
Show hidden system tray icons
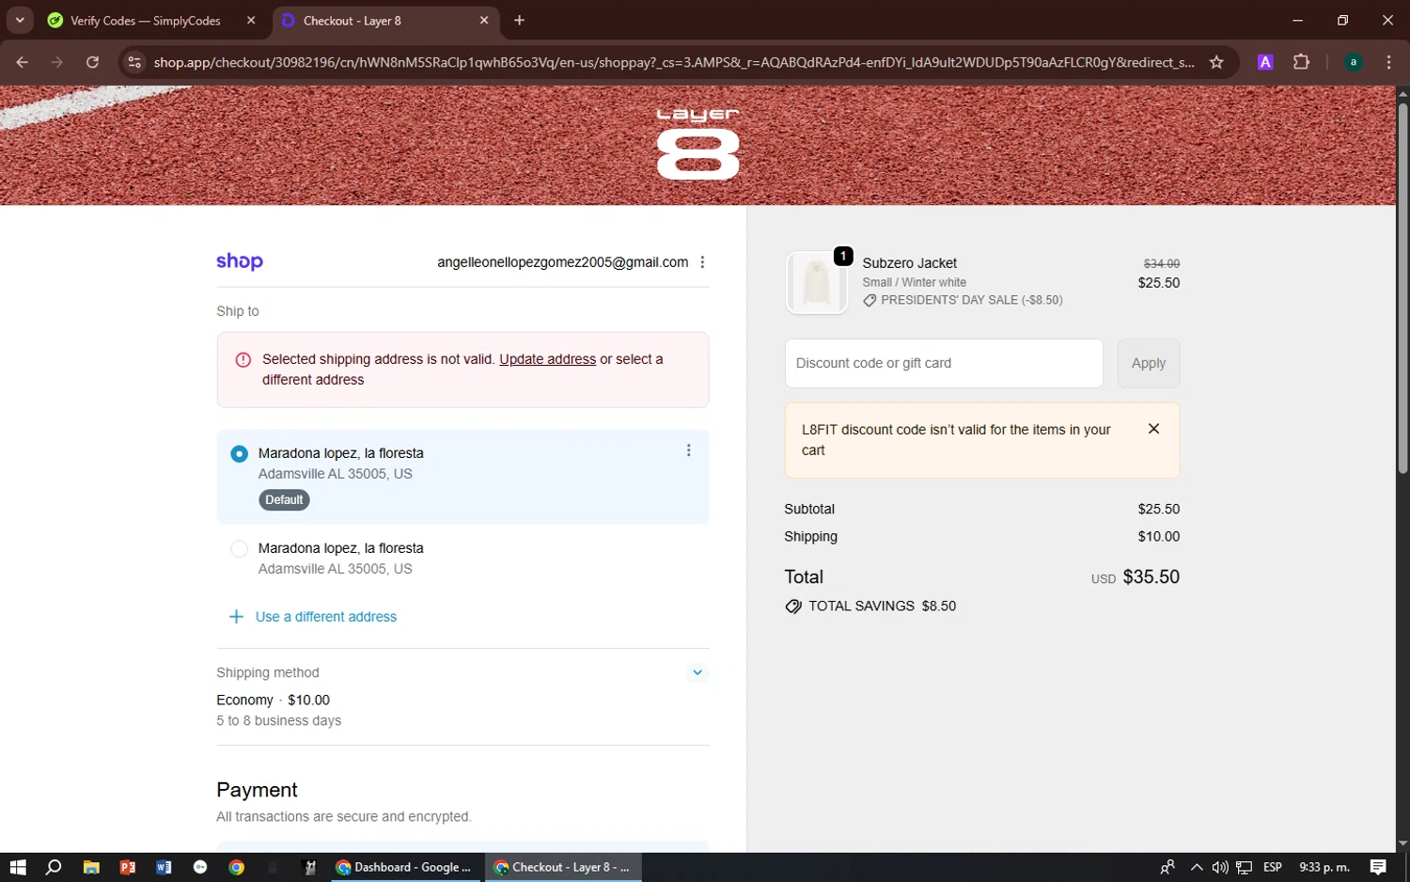1196,867
